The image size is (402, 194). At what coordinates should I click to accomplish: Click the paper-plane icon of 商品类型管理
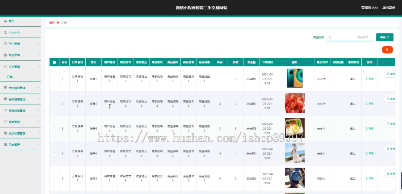click(x=5, y=110)
